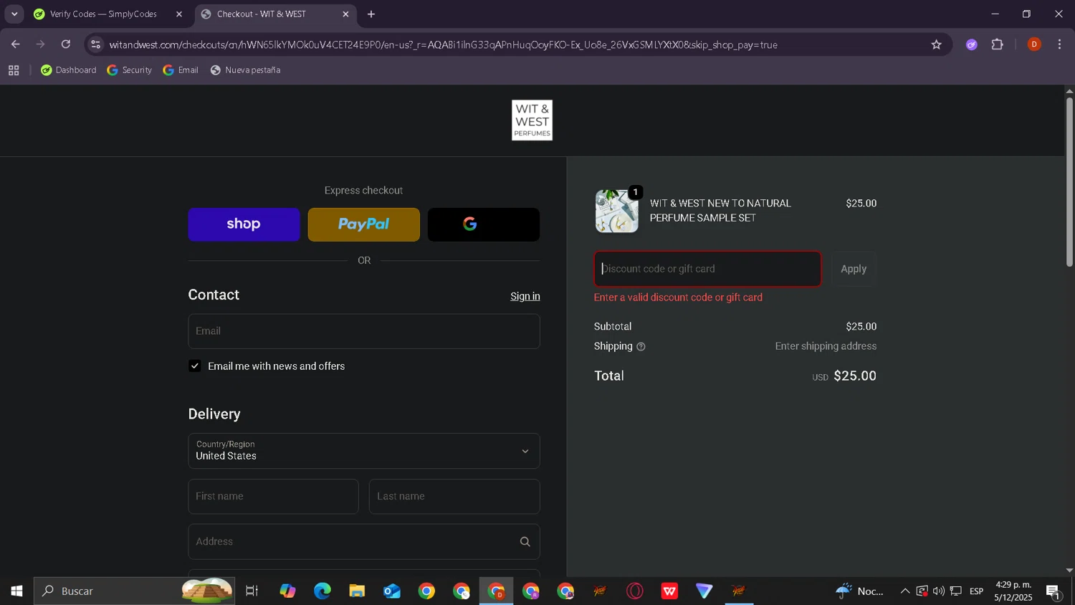Close the Verify Codes — SimplyCodes tab

(179, 14)
